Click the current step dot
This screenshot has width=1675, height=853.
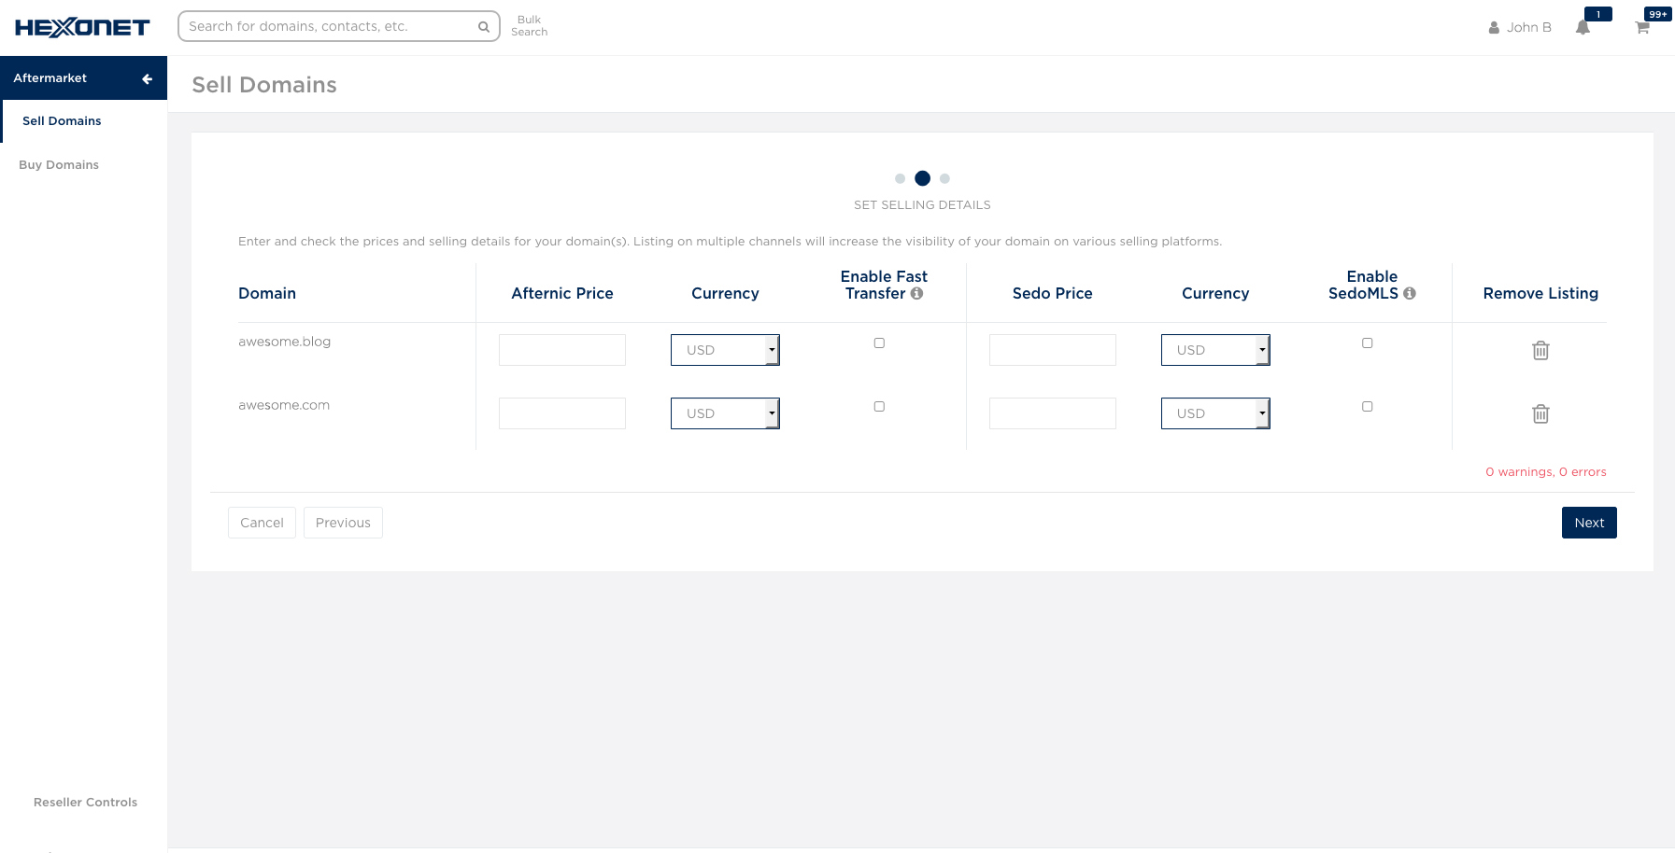pos(922,178)
